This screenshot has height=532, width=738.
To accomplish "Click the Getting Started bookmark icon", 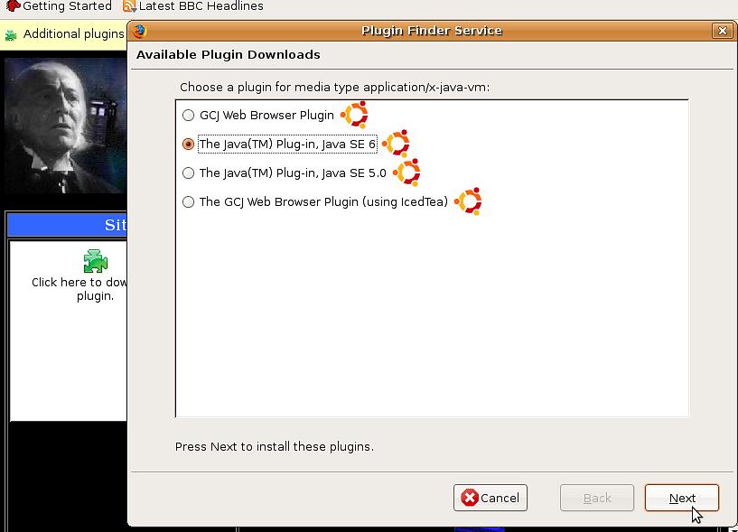I will tap(13, 6).
